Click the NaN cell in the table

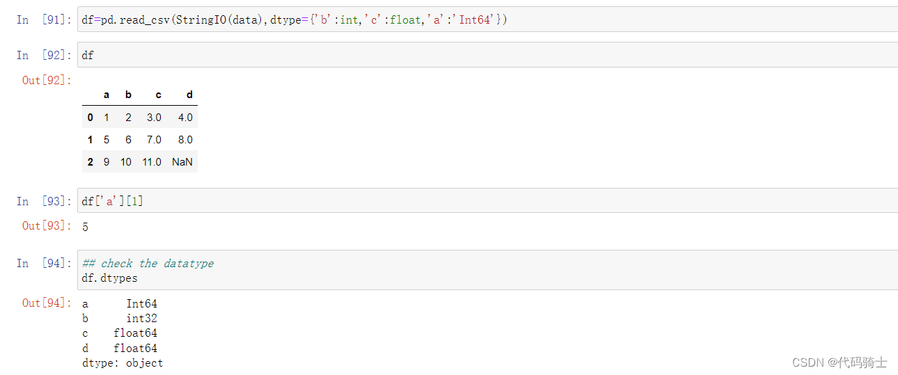(x=182, y=161)
